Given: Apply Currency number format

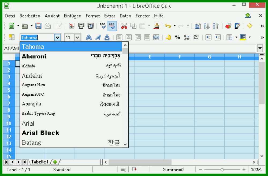Looking at the screenshot, I should [168, 37].
